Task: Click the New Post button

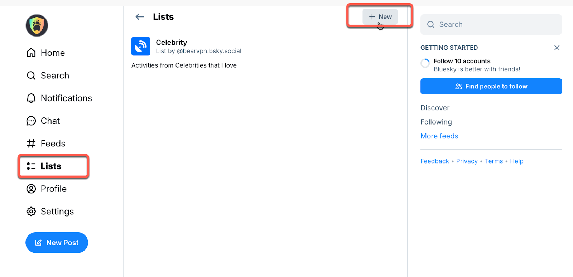Action: pyautogui.click(x=57, y=243)
